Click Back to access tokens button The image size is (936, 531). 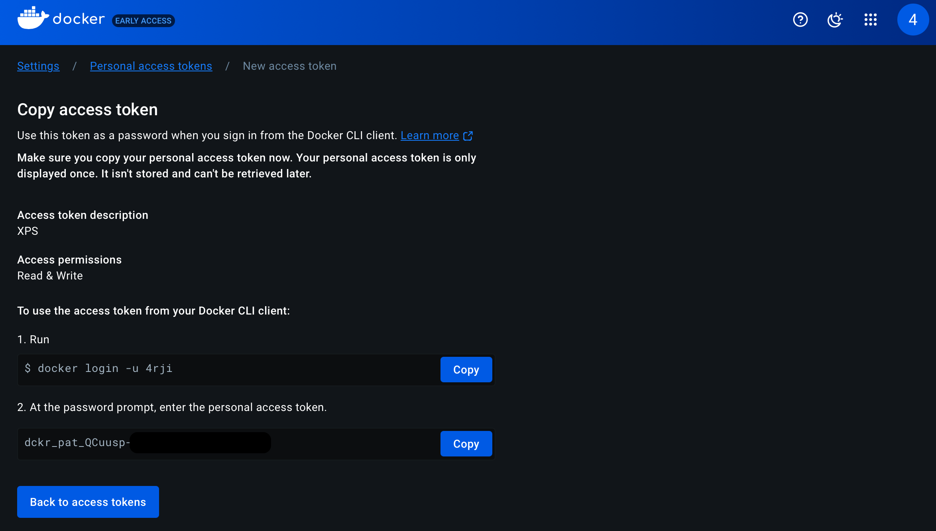click(x=88, y=502)
